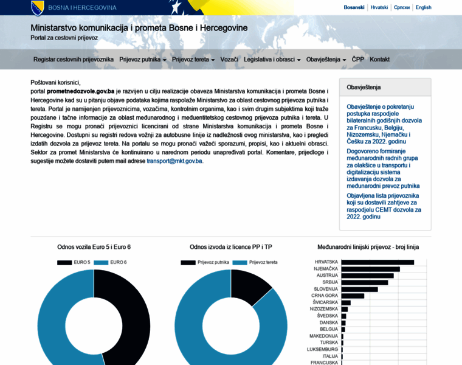Click the Bosnia and Herzegovina coat of arms

38,8
